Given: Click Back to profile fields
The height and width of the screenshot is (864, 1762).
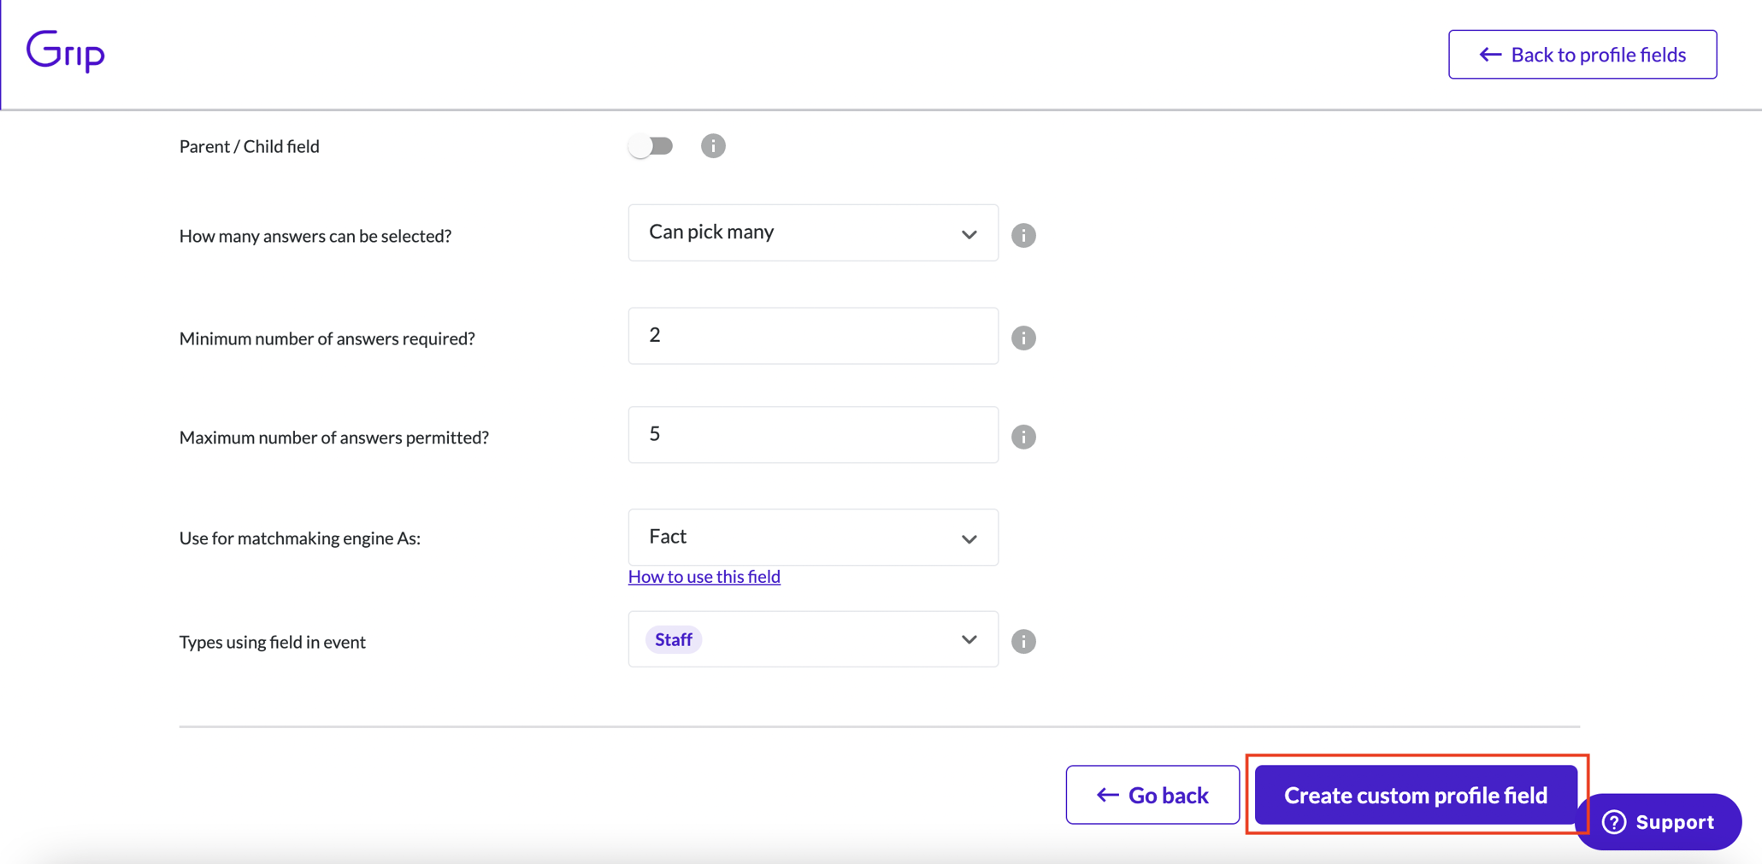Looking at the screenshot, I should coord(1582,54).
